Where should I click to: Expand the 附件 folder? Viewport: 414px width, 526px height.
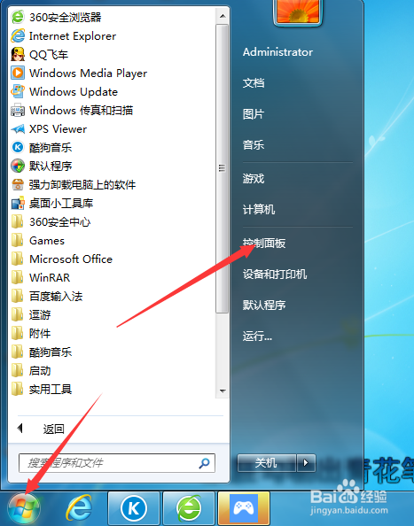tap(31, 334)
